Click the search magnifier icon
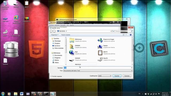 pyautogui.click(x=132, y=31)
